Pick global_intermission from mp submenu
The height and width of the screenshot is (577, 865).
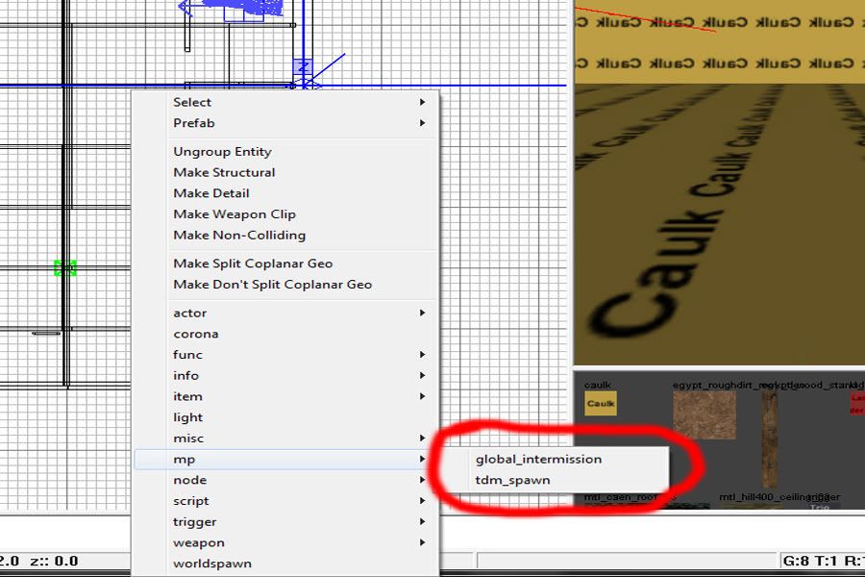click(x=538, y=459)
